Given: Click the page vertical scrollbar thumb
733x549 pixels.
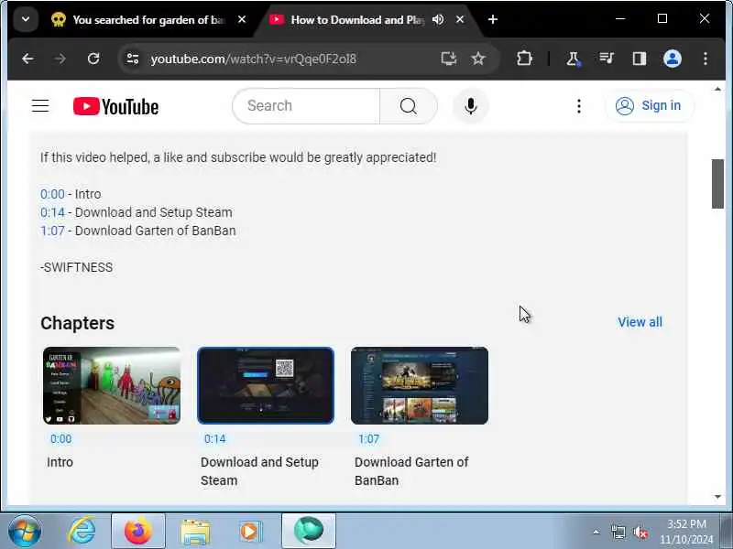Looking at the screenshot, I should coord(717,184).
